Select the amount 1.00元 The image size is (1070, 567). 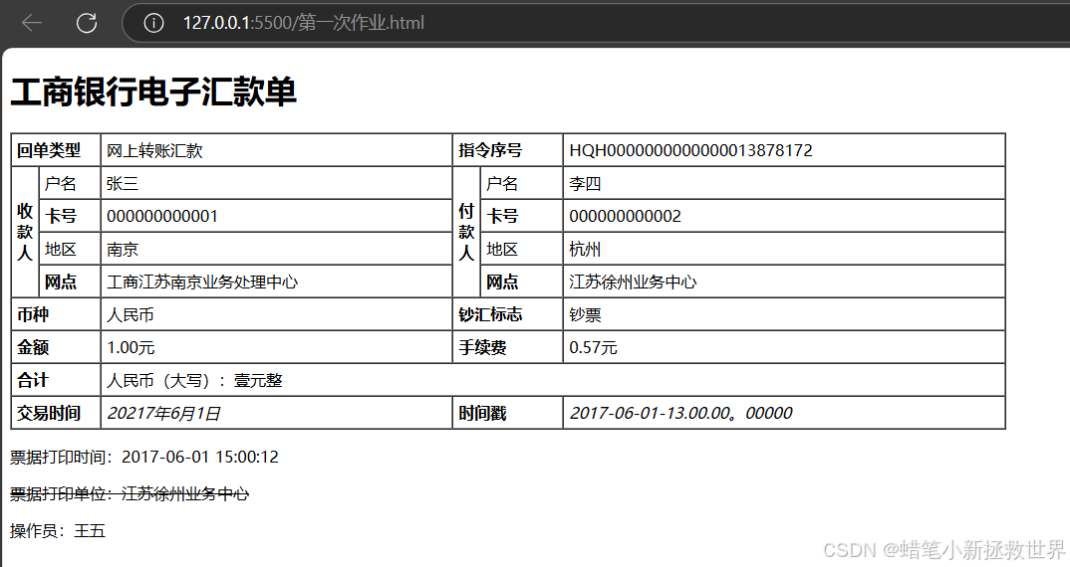(x=131, y=347)
